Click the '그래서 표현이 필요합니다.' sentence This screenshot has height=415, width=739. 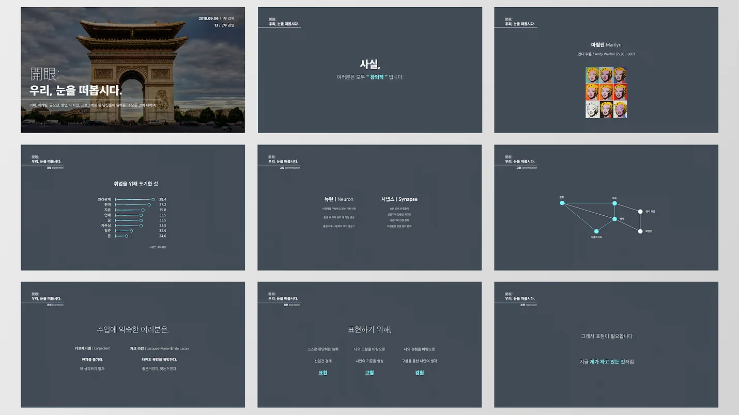click(x=607, y=336)
